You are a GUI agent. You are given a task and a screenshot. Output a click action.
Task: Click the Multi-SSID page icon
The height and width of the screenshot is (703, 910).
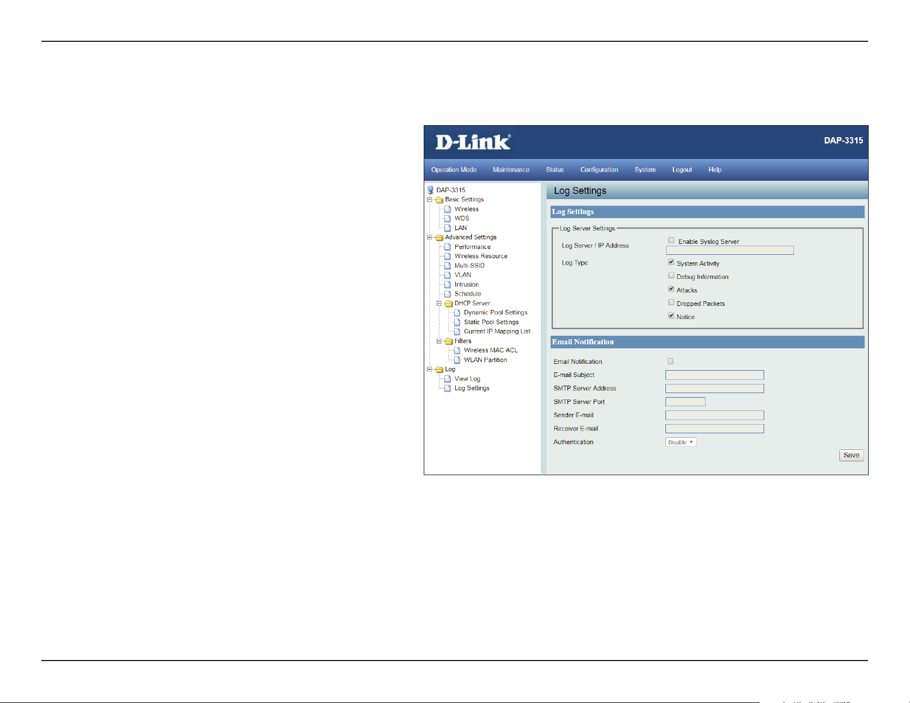point(448,266)
